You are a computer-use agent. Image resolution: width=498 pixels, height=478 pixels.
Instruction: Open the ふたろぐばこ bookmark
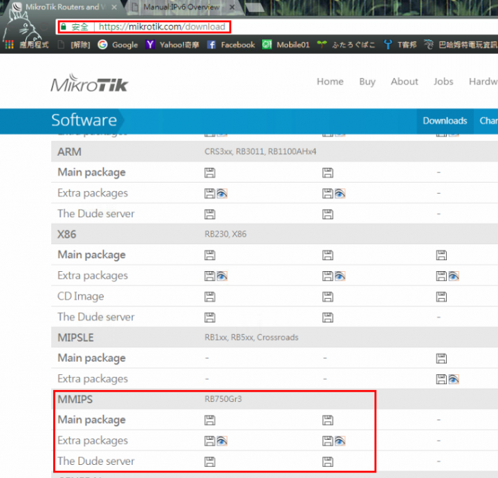point(347,45)
